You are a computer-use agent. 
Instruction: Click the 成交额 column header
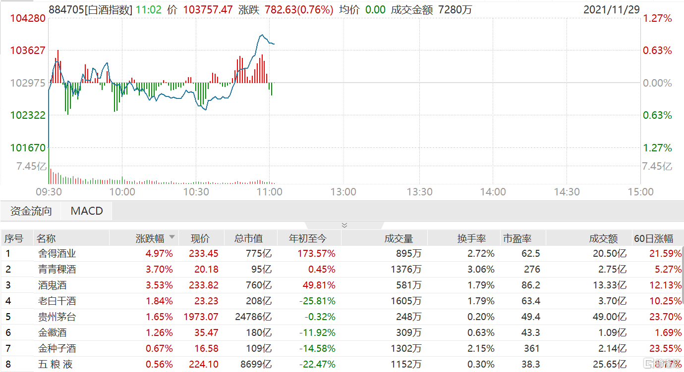point(603,238)
